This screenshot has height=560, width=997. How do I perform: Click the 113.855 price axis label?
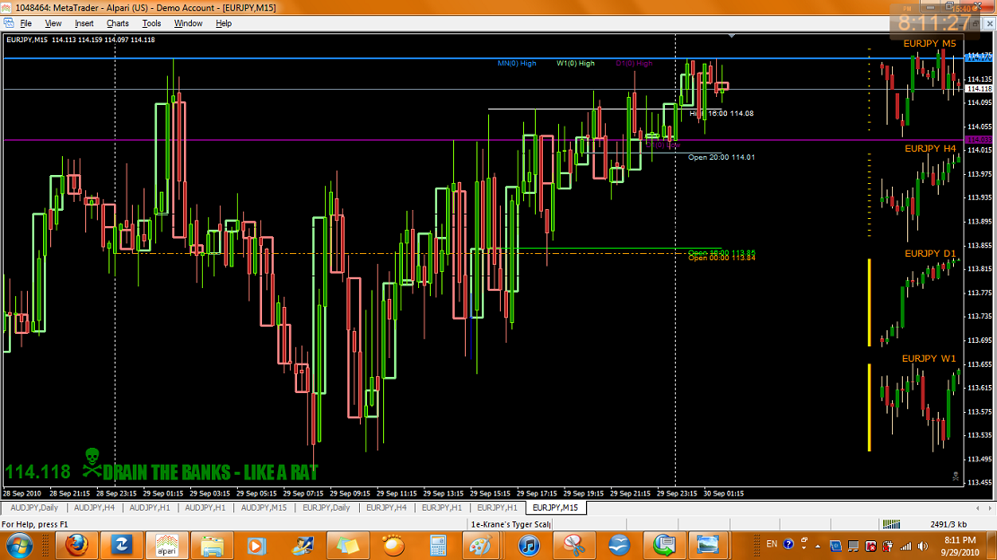[979, 245]
